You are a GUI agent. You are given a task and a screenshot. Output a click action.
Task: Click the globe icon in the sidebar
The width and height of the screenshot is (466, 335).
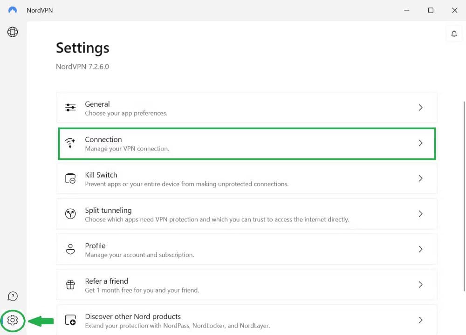pos(13,32)
